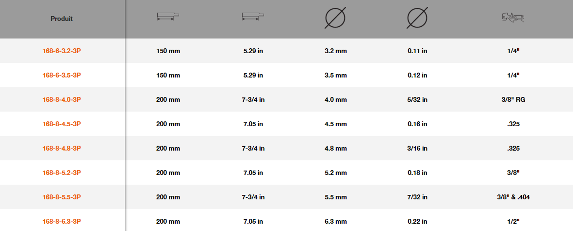Viewport: 573px width, 231px height.
Task: Open product 168-8-4.0-3P link
Action: (x=62, y=99)
